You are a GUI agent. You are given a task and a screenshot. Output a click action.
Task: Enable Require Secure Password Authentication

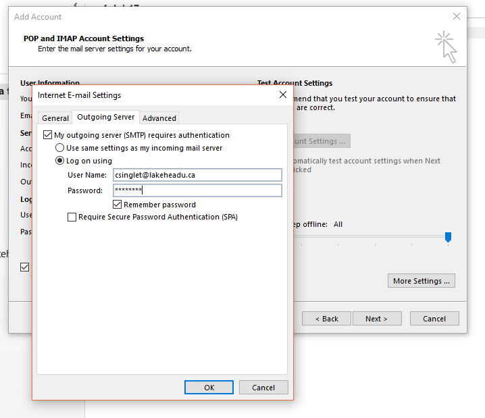point(72,217)
